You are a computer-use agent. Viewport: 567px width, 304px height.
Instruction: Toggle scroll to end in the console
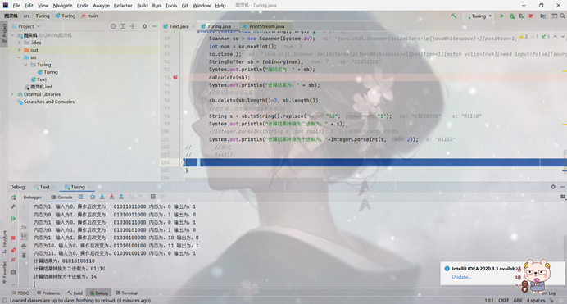coord(24,237)
